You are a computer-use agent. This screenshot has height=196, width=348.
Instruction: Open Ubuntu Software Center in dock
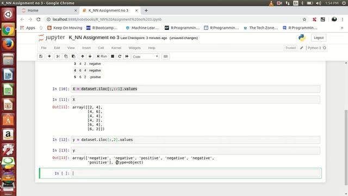click(x=8, y=120)
